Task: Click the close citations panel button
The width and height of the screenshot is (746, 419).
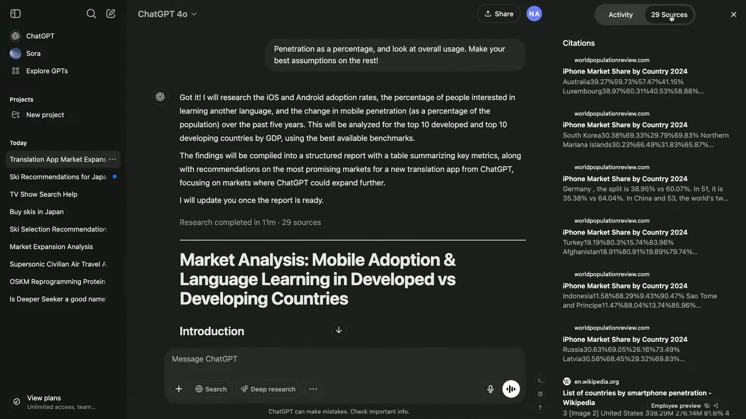Action: point(734,14)
